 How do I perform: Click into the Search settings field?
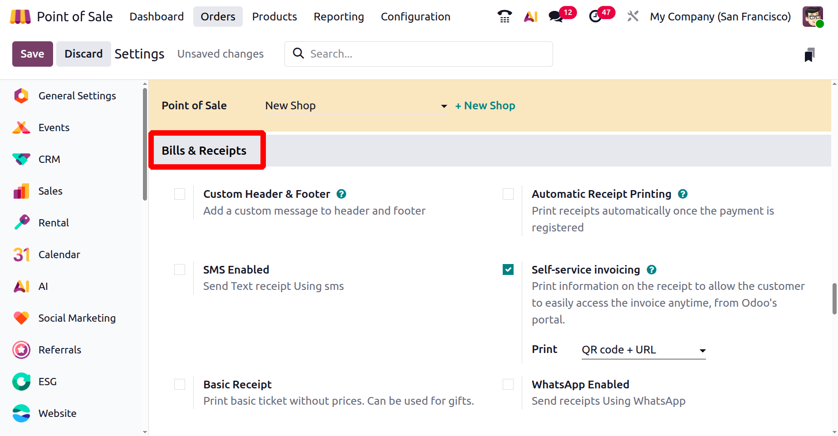click(x=418, y=54)
